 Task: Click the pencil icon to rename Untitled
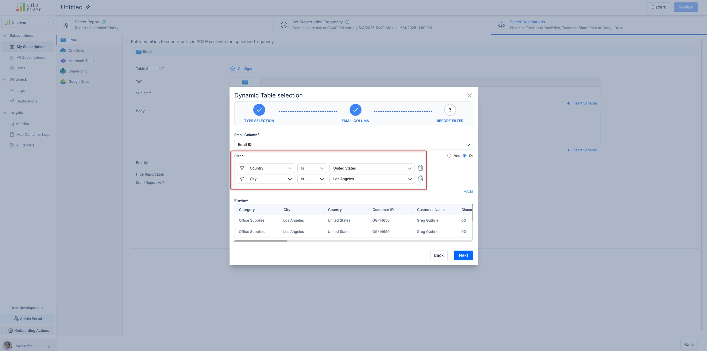88,7
